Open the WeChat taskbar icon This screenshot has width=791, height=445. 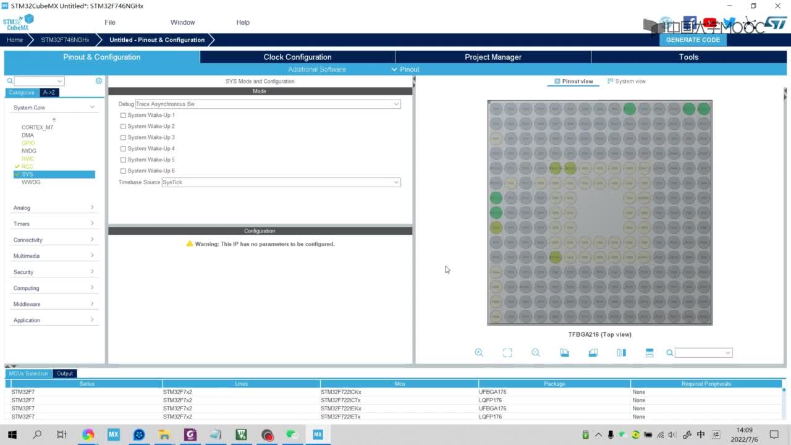coord(292,434)
